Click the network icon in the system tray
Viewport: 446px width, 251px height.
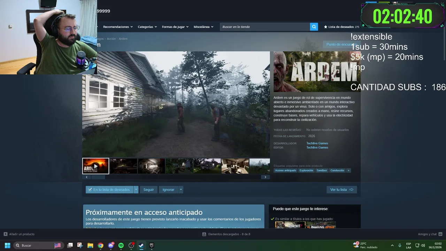click(x=417, y=245)
